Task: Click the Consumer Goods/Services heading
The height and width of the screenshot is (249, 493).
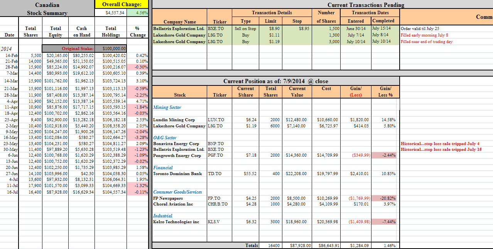Action: [177, 192]
